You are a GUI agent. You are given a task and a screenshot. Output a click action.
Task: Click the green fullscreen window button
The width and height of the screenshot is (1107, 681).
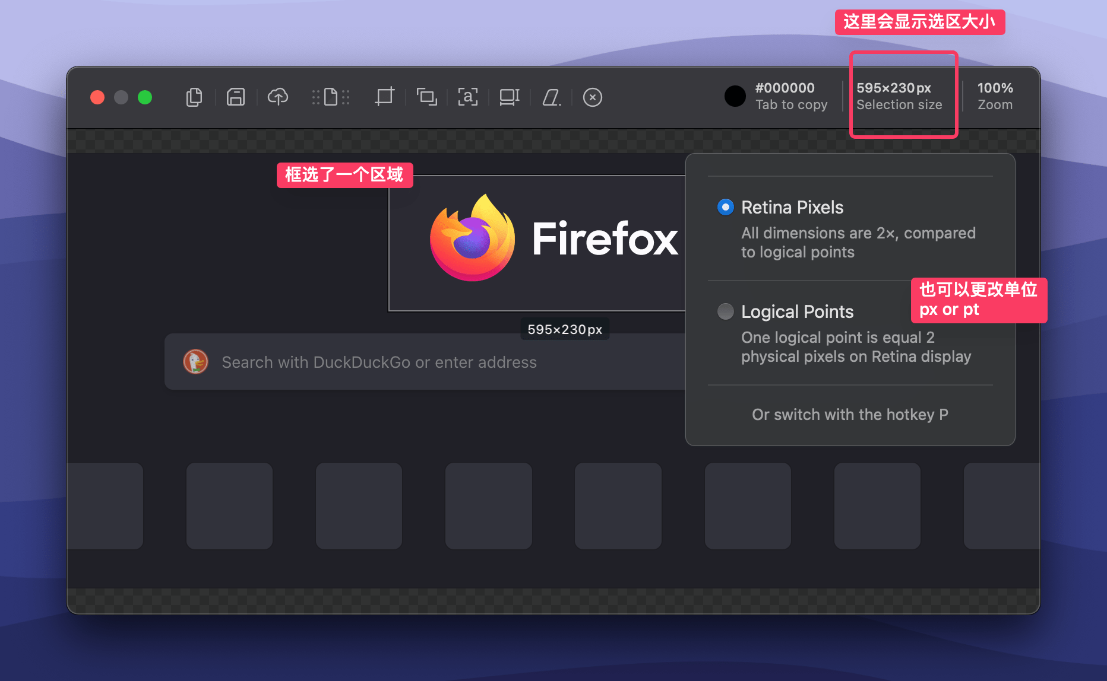(x=145, y=97)
